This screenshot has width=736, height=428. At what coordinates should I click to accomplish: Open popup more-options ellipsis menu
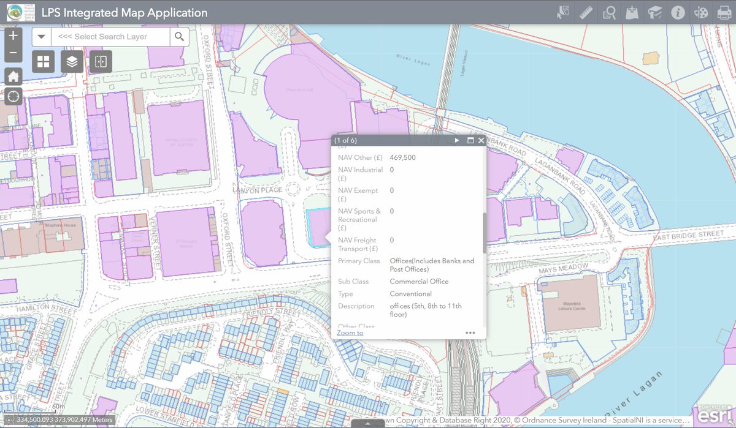pos(470,333)
